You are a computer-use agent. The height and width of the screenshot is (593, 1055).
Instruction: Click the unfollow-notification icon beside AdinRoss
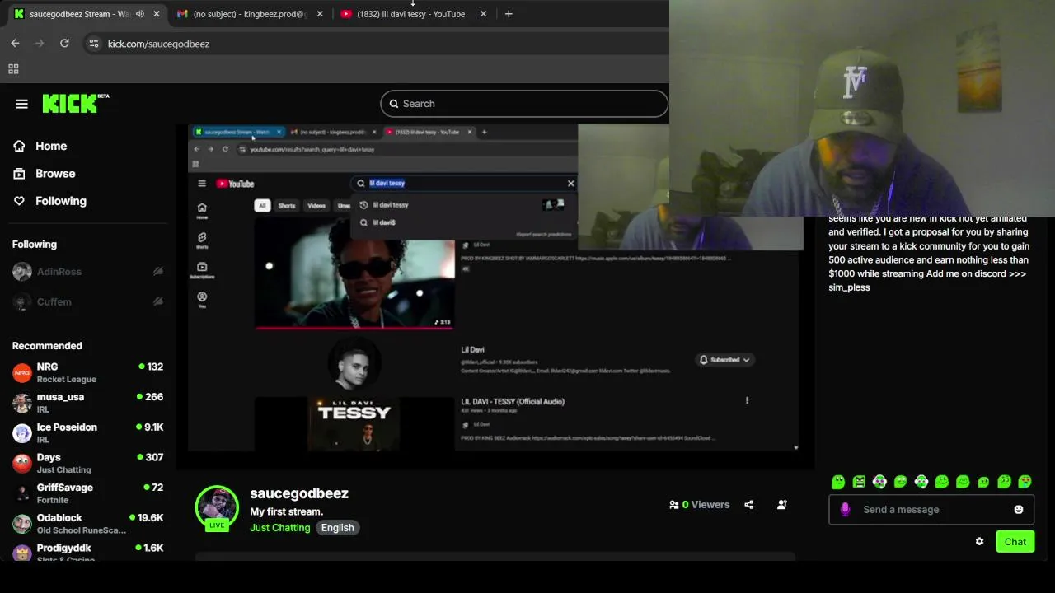(x=158, y=272)
